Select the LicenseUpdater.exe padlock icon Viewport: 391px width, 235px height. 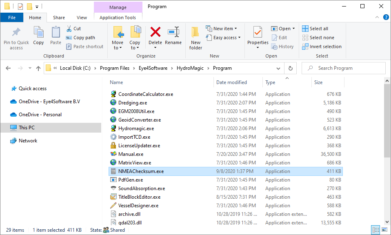113,145
